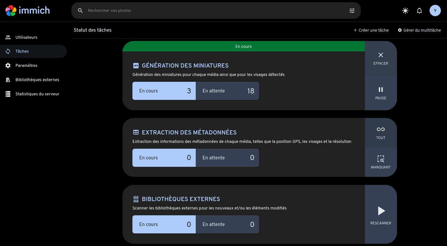Click the magnifier icon in the search bar
The image size is (447, 246).
click(80, 11)
